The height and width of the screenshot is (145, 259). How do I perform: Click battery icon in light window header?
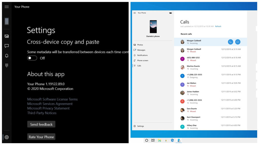point(171,13)
